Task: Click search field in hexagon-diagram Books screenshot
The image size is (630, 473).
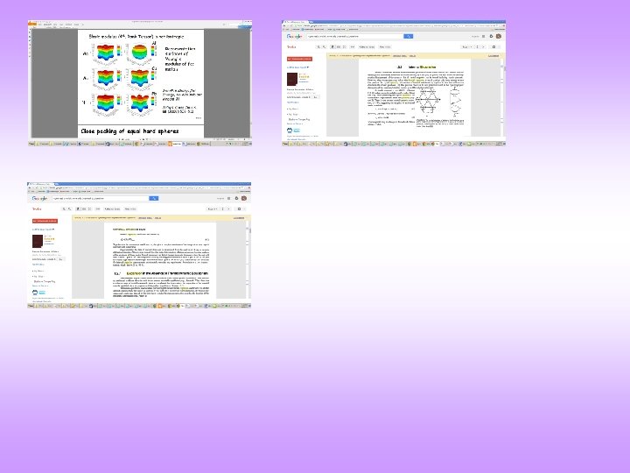Action: point(354,36)
